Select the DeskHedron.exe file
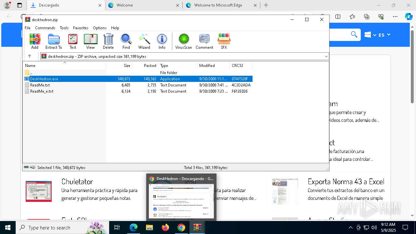 click(x=138, y=79)
